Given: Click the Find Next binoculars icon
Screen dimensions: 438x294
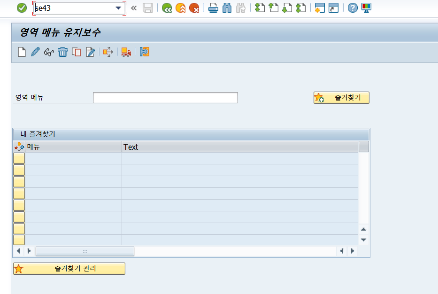Looking at the screenshot, I should [x=240, y=8].
